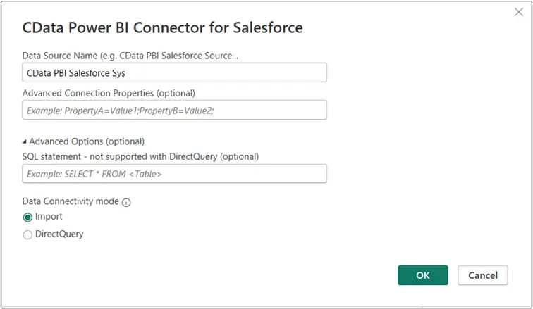The height and width of the screenshot is (309, 533).
Task: Select the Import radio button circle
Action: [x=27, y=217]
